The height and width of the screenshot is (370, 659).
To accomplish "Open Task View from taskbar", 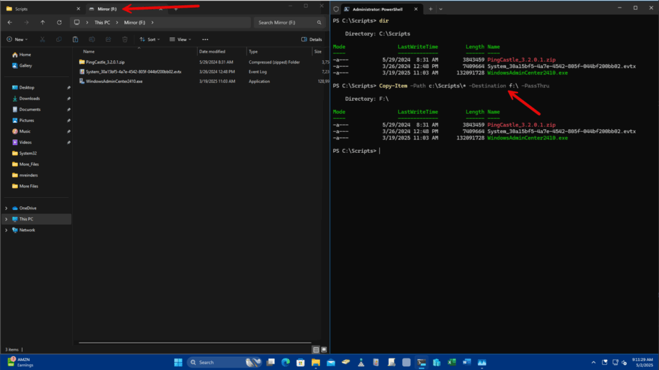I will pos(270,362).
